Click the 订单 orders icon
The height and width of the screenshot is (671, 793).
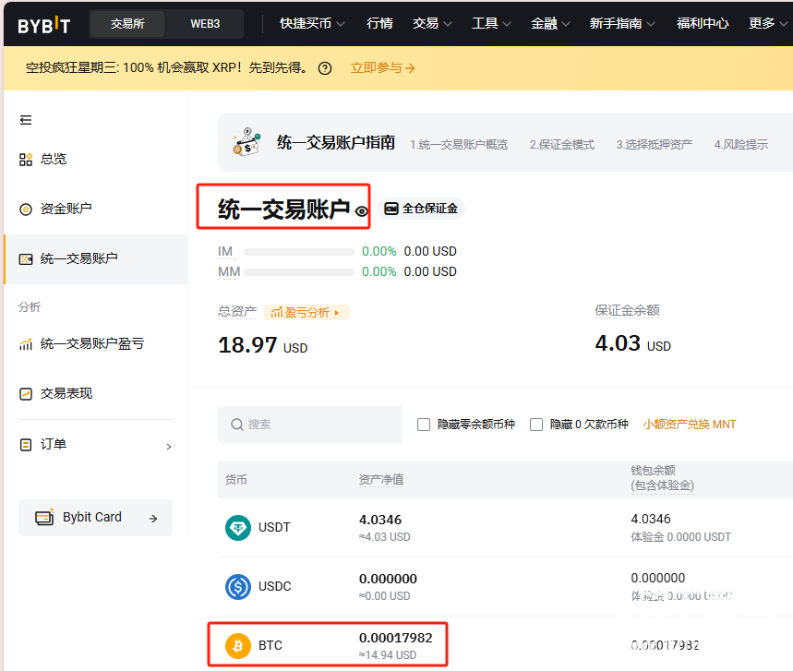pos(26,445)
